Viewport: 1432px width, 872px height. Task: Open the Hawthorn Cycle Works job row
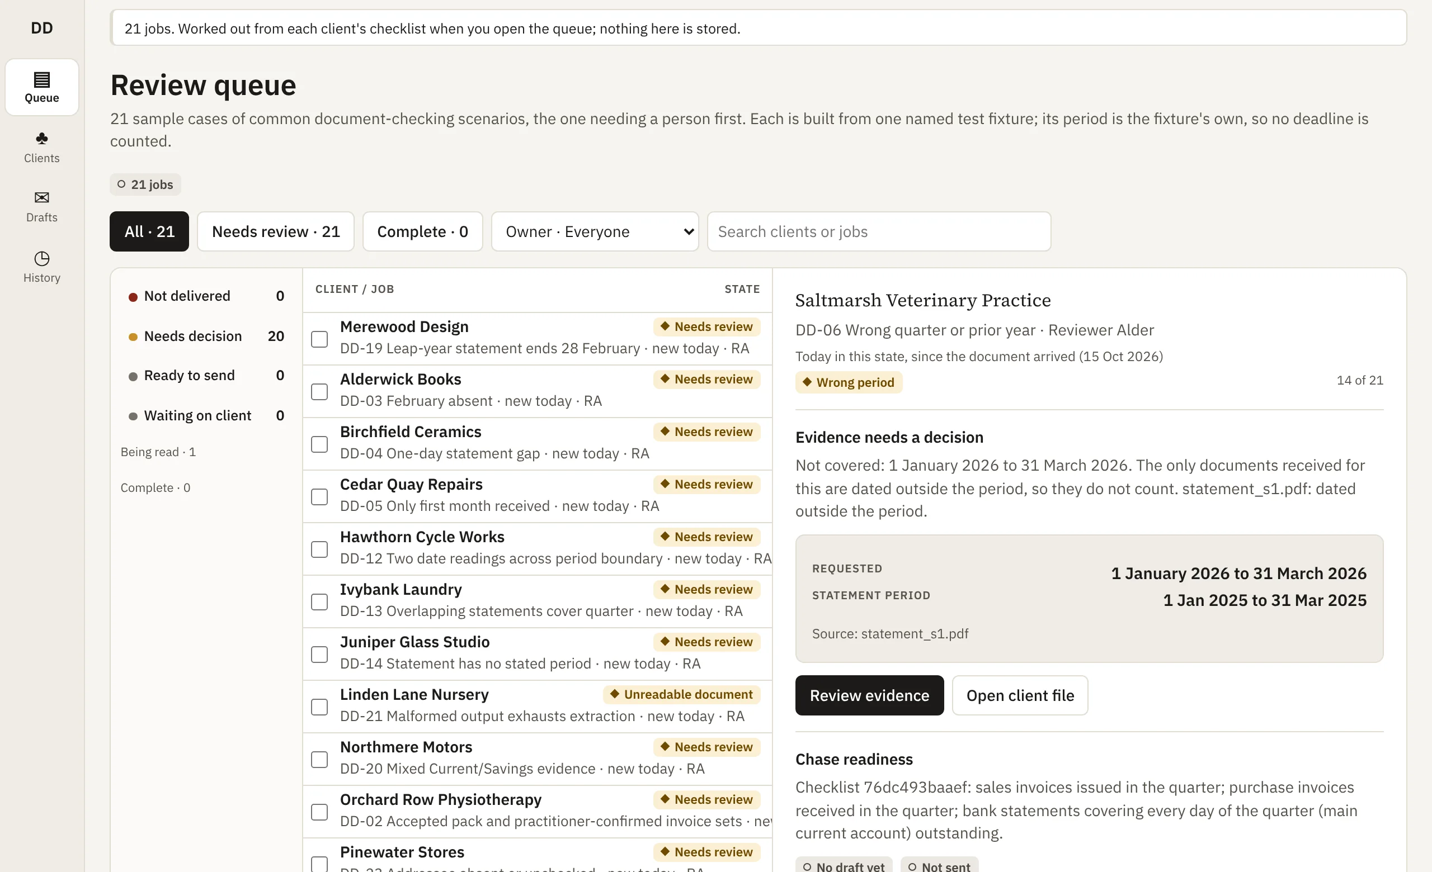click(538, 549)
